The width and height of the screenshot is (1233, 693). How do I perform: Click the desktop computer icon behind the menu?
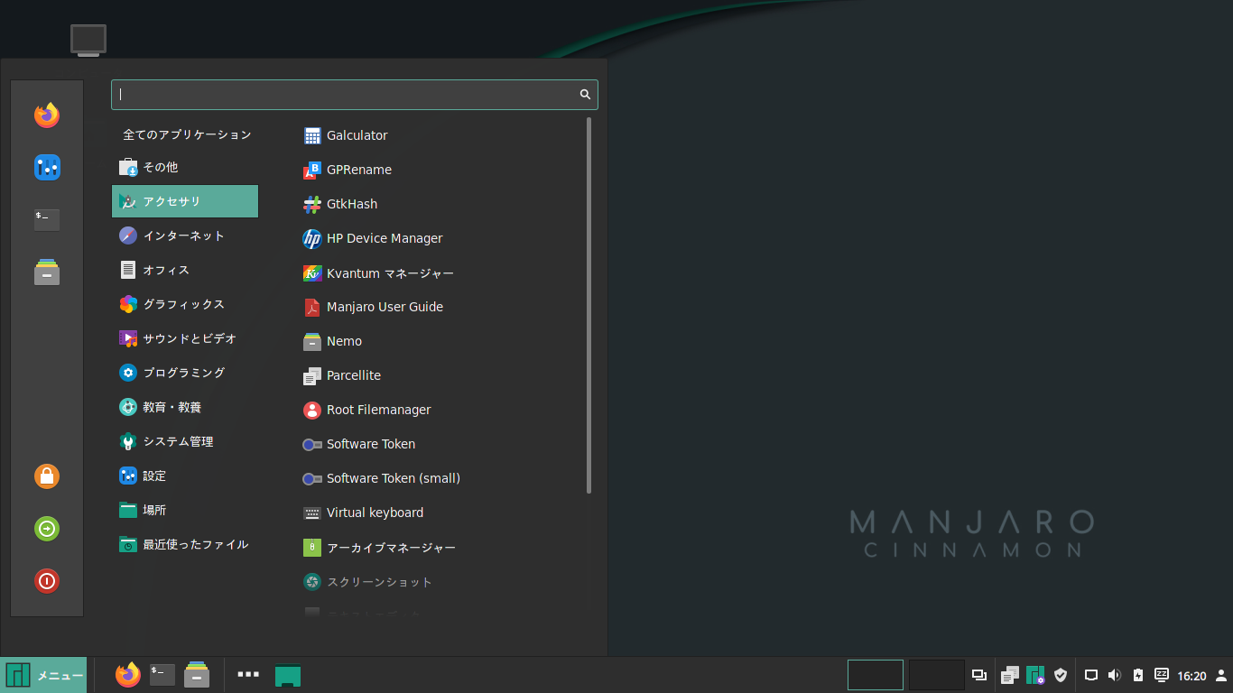(88, 41)
